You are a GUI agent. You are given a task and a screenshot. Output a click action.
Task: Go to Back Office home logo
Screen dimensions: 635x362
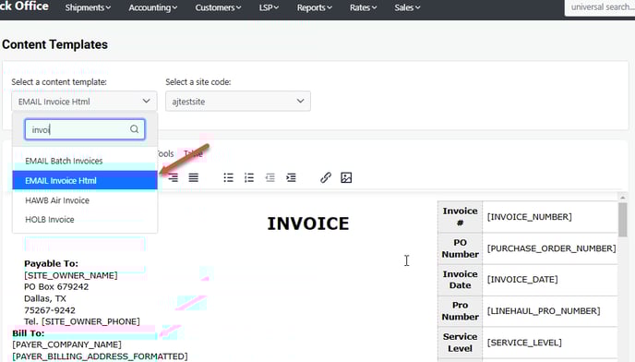pyautogui.click(x=24, y=6)
